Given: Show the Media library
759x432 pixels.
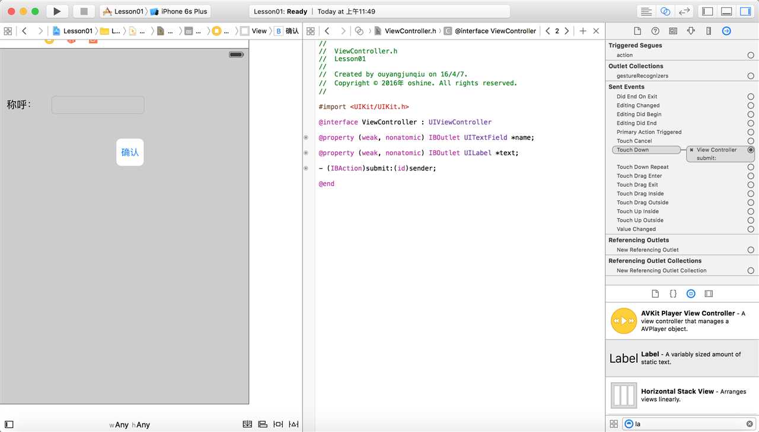Looking at the screenshot, I should coord(709,294).
